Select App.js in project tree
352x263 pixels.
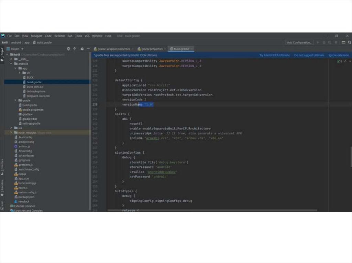(x=20, y=174)
